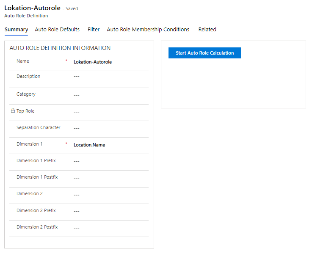Switch to the Summary tab
The image size is (315, 273).
click(x=16, y=30)
